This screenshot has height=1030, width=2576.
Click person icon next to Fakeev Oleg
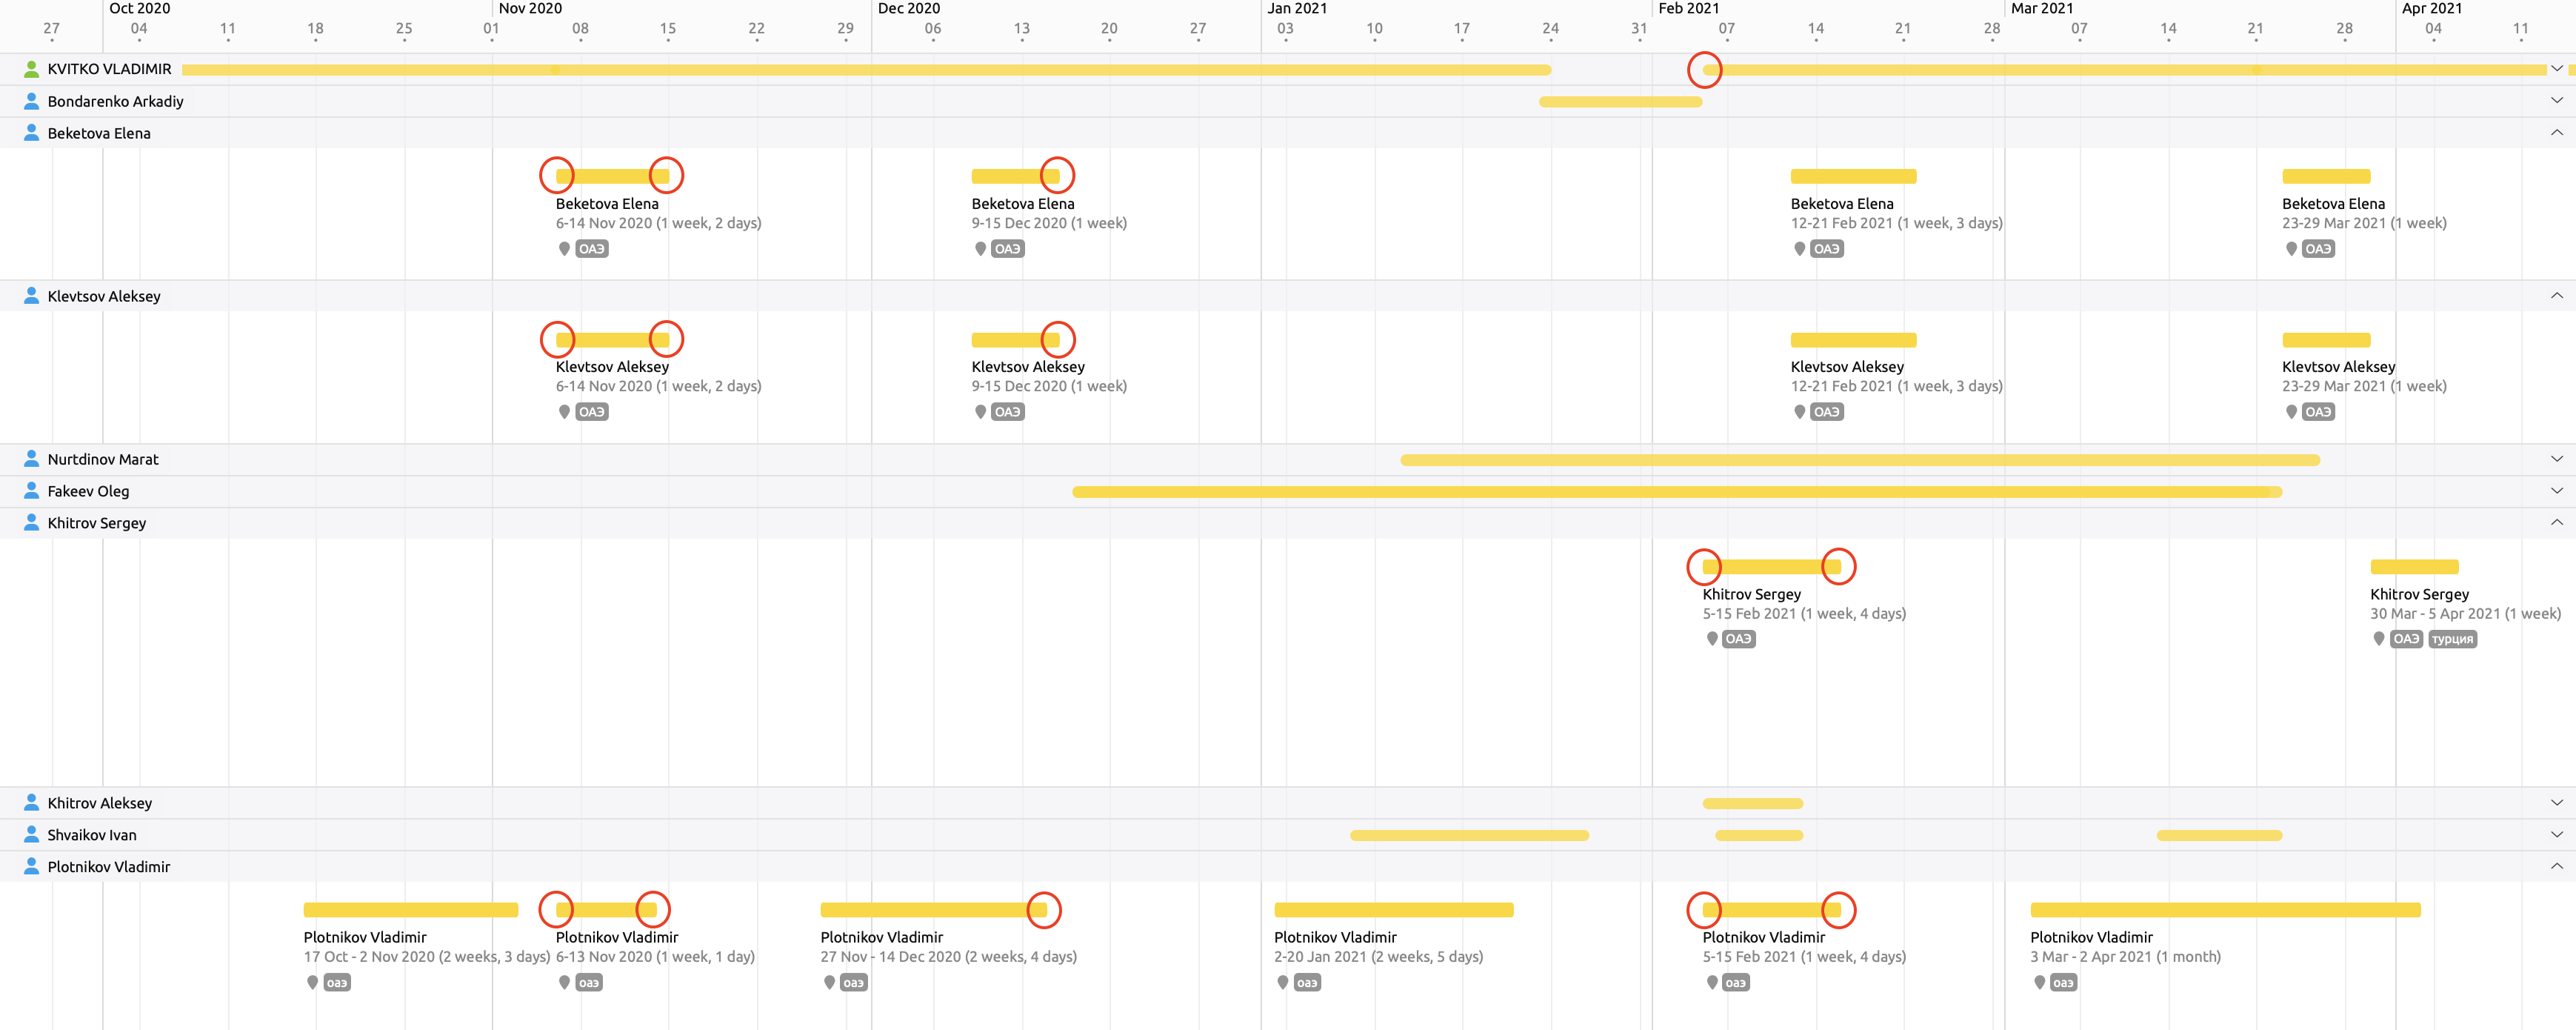click(31, 491)
